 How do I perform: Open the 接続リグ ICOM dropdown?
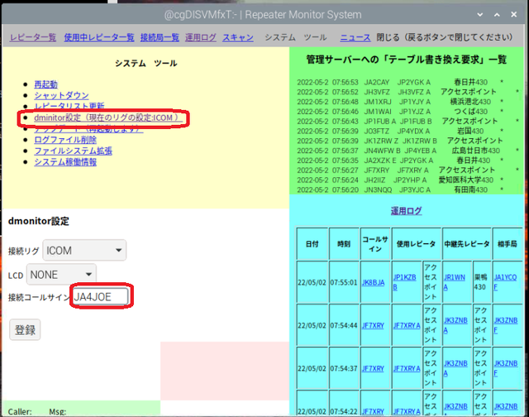[84, 250]
